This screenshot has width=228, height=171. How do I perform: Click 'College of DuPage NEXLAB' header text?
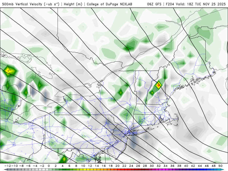click(x=109, y=4)
